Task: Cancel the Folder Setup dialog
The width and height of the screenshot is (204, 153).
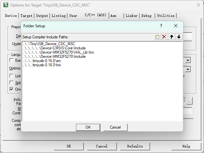Action: coord(115,127)
